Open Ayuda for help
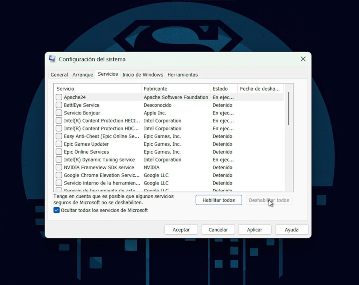The image size is (359, 285). (x=292, y=229)
